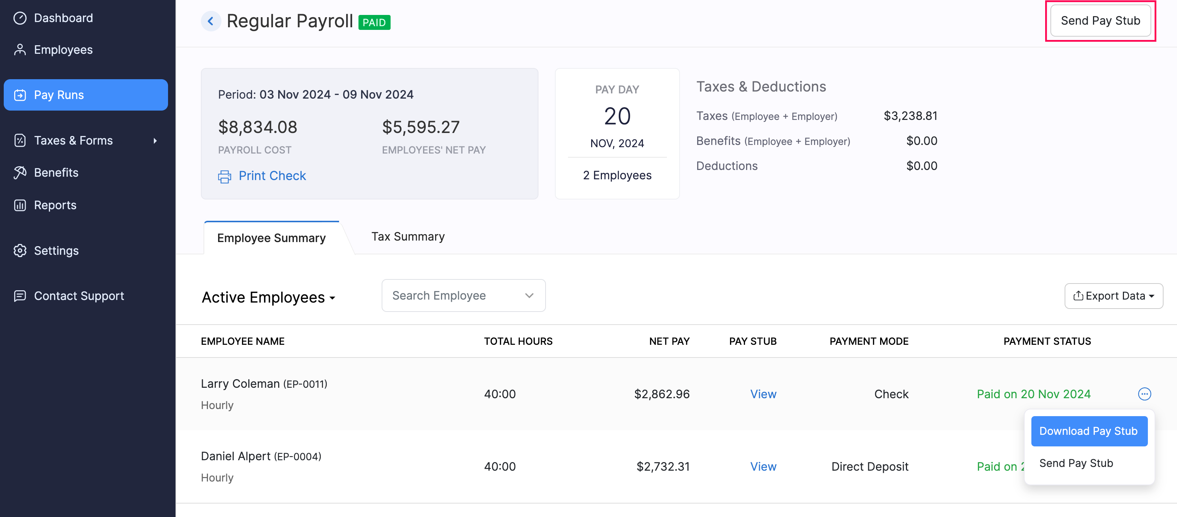1177x517 pixels.
Task: Click the Pay Runs sidebar icon
Action: tap(20, 95)
